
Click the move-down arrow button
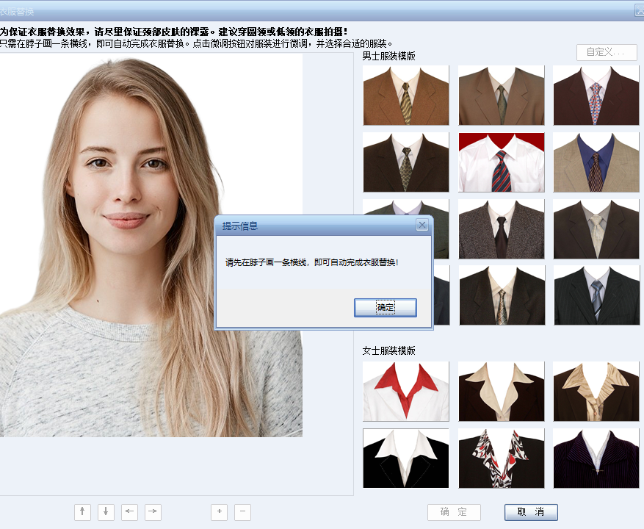pos(106,512)
